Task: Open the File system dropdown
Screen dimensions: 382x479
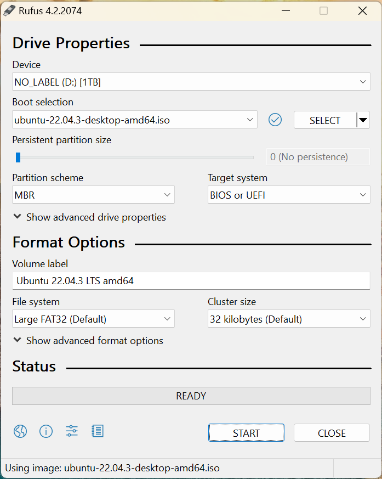Action: tap(93, 319)
